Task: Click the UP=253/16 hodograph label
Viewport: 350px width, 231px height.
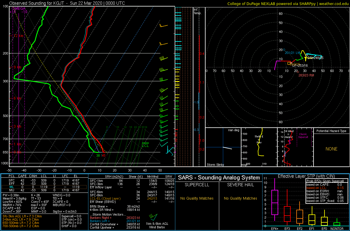Action: 300,65
